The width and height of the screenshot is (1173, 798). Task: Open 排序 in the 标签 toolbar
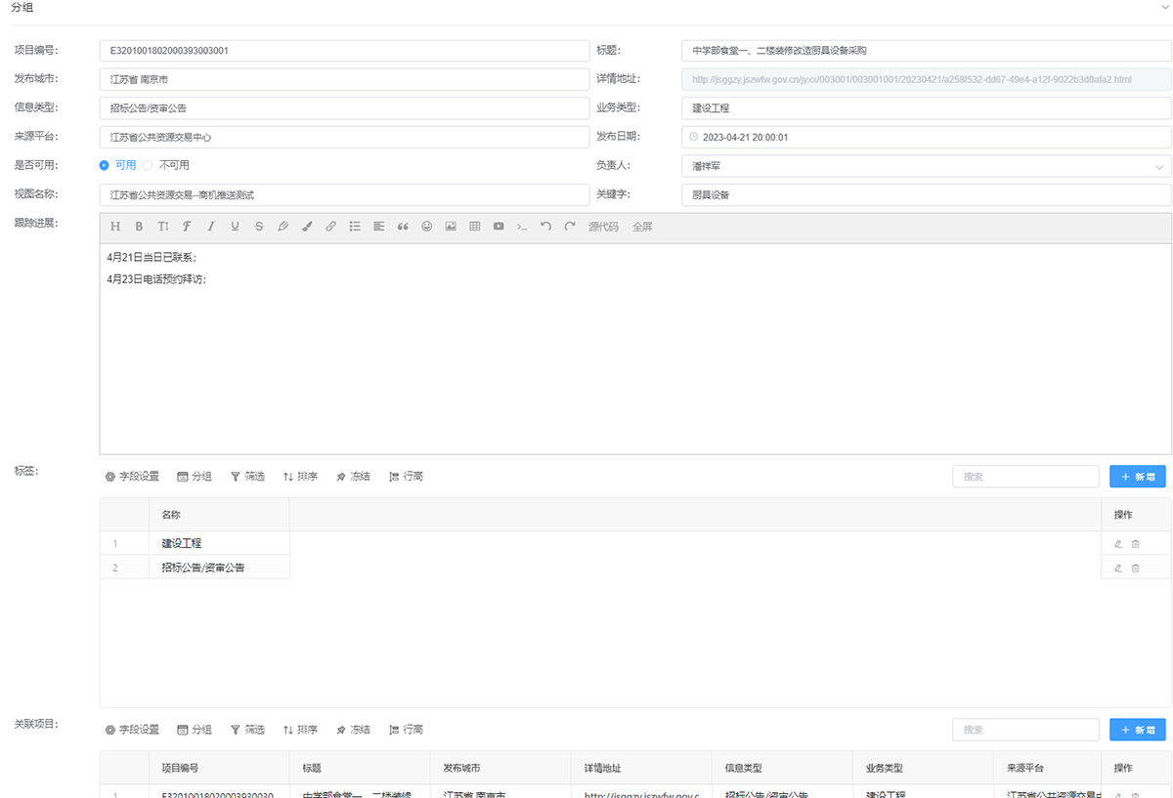pyautogui.click(x=300, y=477)
